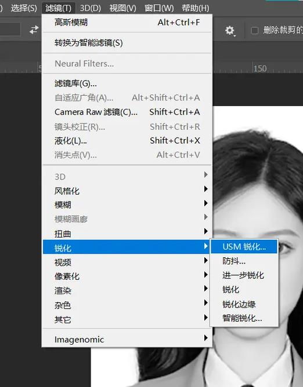This screenshot has height=387, width=303.
Task: Expand the 杂色 submenu
Action: point(127,305)
